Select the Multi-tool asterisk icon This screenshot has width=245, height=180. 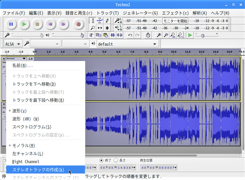[x=107, y=28]
